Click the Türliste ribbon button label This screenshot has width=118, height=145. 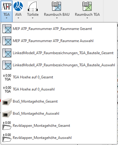pos(33,15)
